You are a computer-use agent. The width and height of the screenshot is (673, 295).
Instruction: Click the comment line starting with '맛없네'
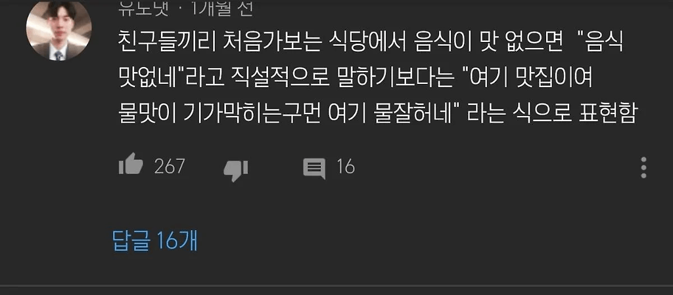(356, 79)
